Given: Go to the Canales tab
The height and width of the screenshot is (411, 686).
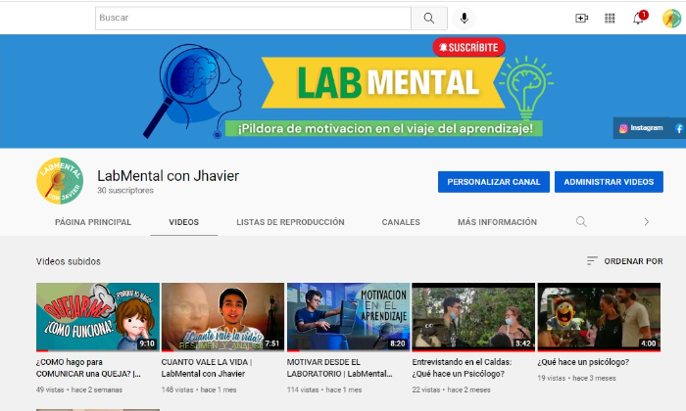Looking at the screenshot, I should (x=401, y=222).
